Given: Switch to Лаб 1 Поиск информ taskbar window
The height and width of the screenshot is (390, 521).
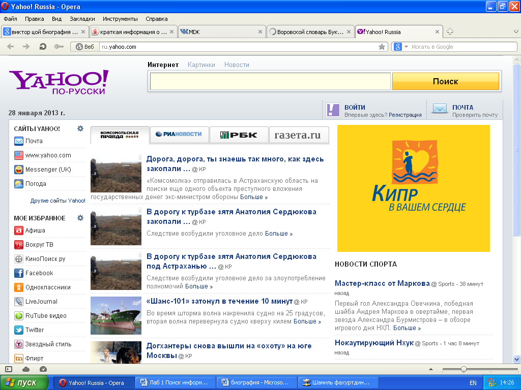Looking at the screenshot, I should pyautogui.click(x=175, y=383).
